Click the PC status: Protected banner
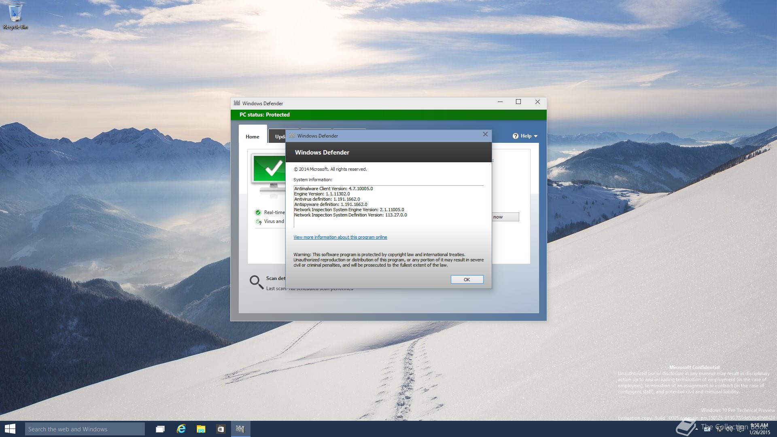This screenshot has height=437, width=777. pyautogui.click(x=388, y=115)
